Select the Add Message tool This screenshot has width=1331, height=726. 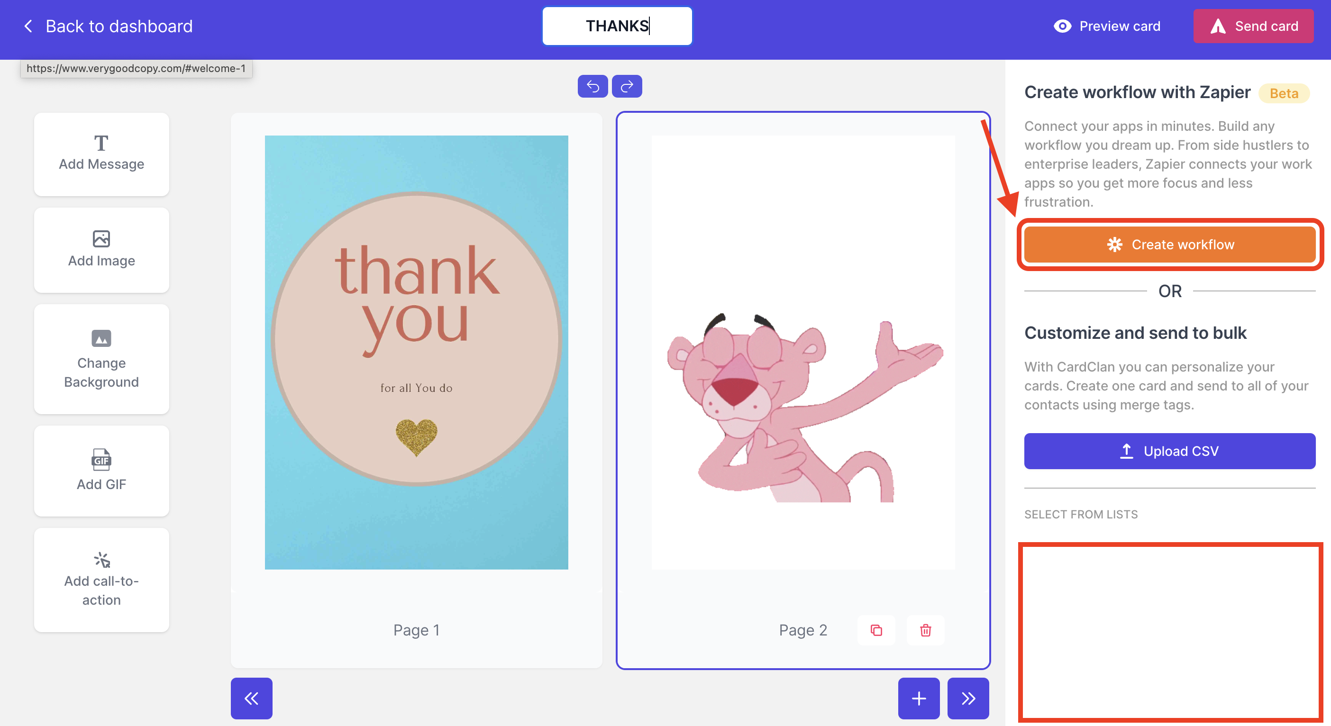click(101, 154)
